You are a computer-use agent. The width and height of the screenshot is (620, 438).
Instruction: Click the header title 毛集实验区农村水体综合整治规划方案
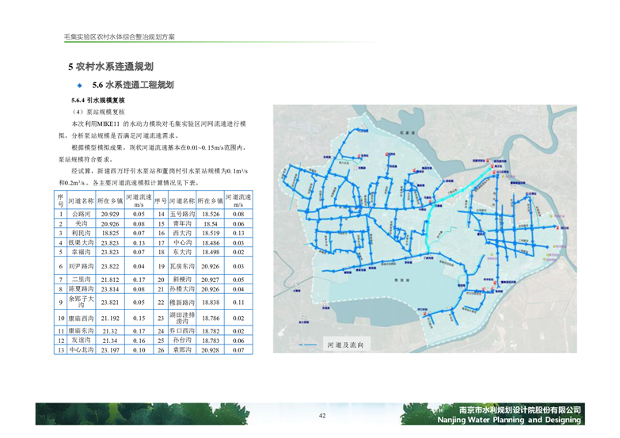coord(120,37)
